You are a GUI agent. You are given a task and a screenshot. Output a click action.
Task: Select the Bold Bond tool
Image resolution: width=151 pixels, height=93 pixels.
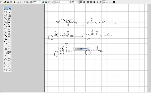coord(6,36)
